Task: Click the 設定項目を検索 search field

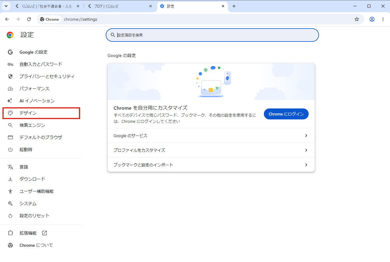Action: (212, 35)
